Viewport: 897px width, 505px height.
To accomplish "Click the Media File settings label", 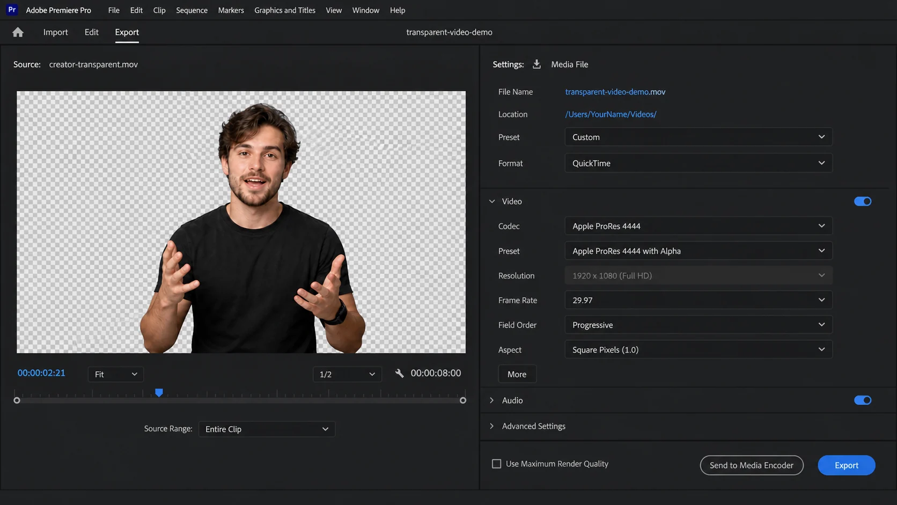I will click(570, 64).
